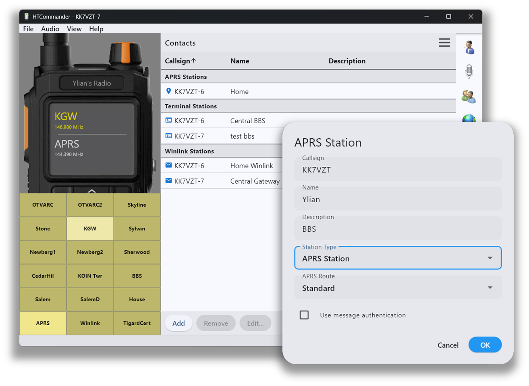Click the Edit... contact button

point(255,323)
